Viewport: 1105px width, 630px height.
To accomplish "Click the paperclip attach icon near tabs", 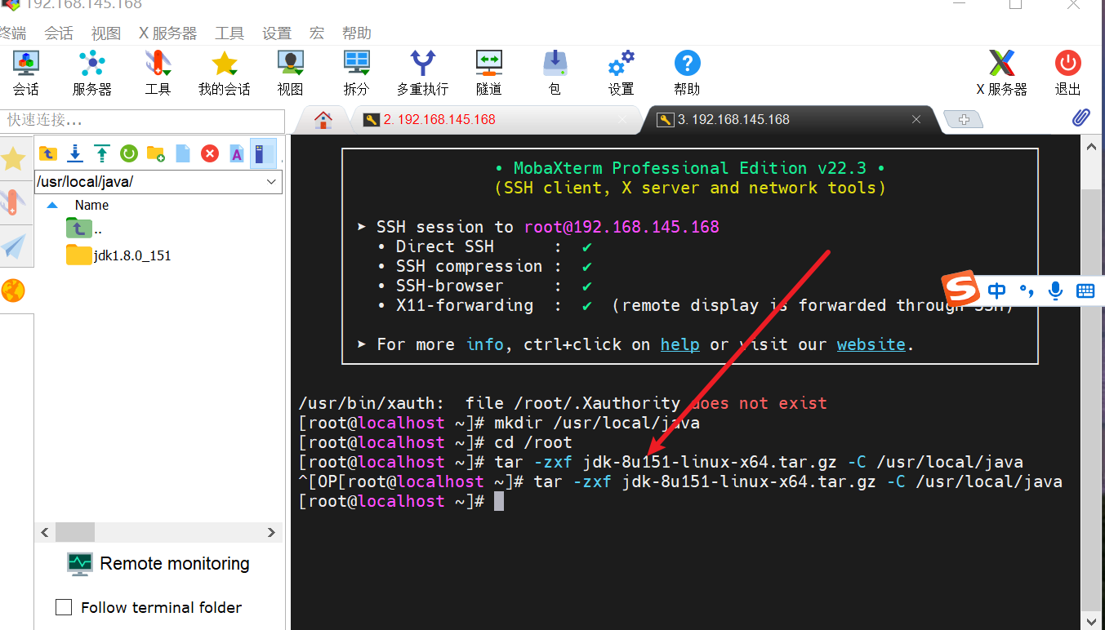I will click(x=1080, y=118).
